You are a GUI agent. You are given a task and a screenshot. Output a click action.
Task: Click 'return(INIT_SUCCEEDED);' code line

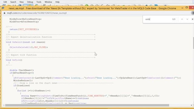click(x=24, y=29)
